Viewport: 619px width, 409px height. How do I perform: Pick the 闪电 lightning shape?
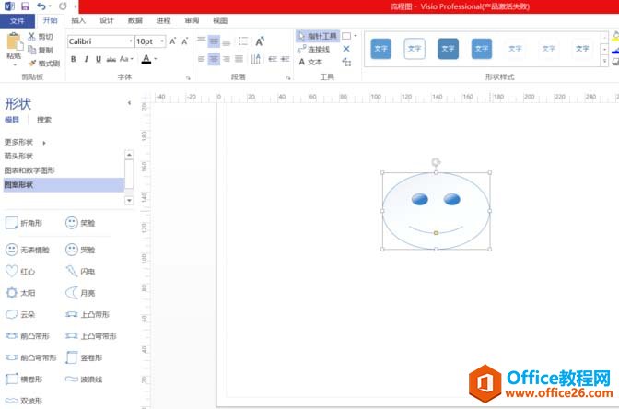tap(80, 271)
